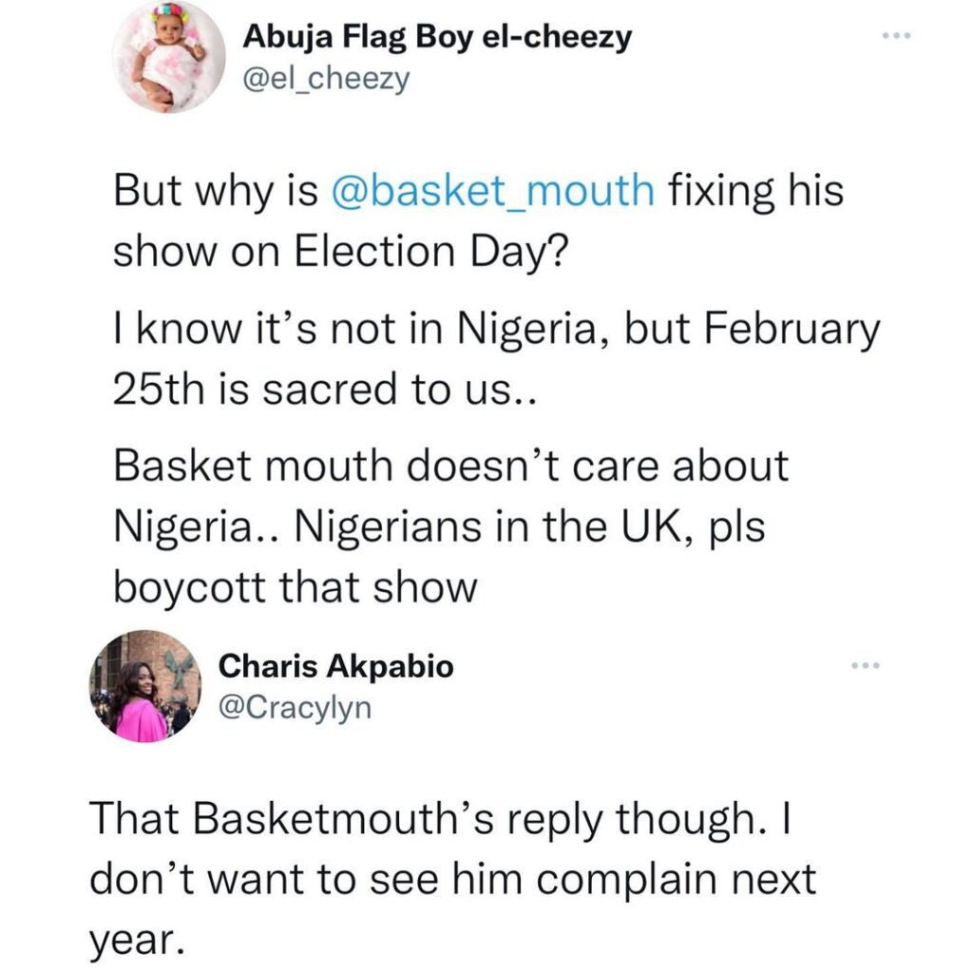Click the phrase "boycott that show"

296,587
